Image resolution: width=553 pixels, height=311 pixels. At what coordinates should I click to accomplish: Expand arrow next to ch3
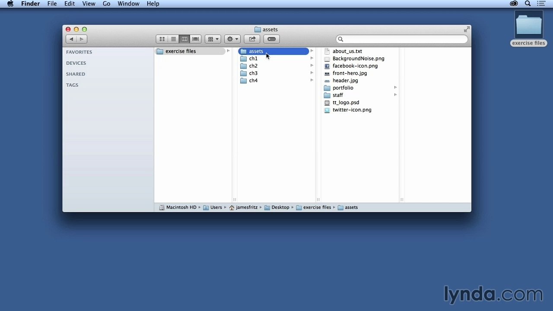(x=311, y=73)
